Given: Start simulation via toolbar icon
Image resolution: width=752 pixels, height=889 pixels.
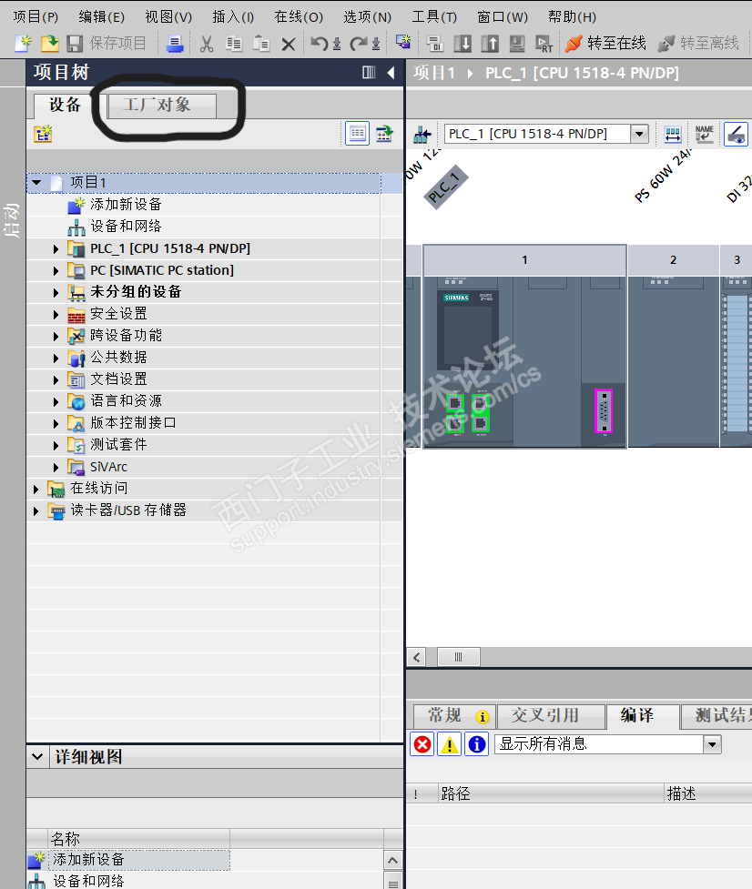Looking at the screenshot, I should (x=516, y=44).
